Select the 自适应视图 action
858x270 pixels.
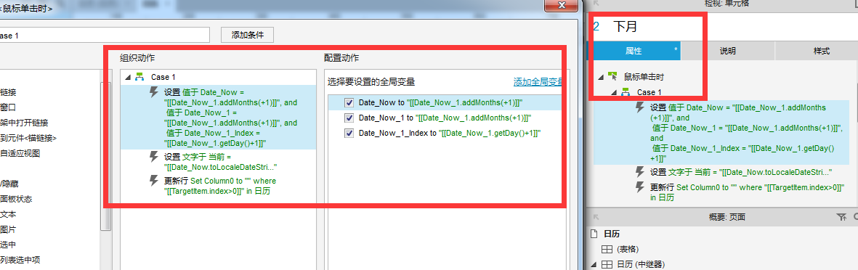tap(20, 154)
